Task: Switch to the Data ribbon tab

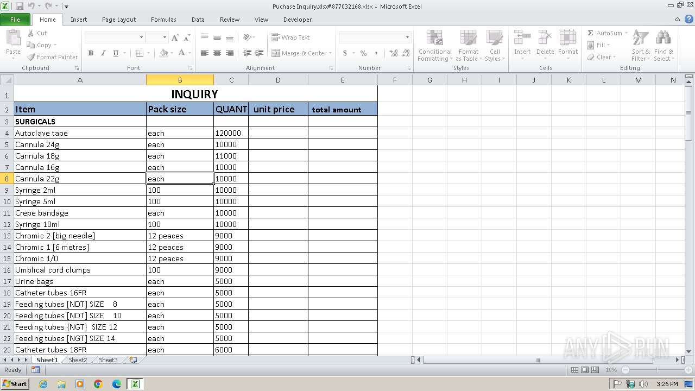Action: click(x=198, y=19)
